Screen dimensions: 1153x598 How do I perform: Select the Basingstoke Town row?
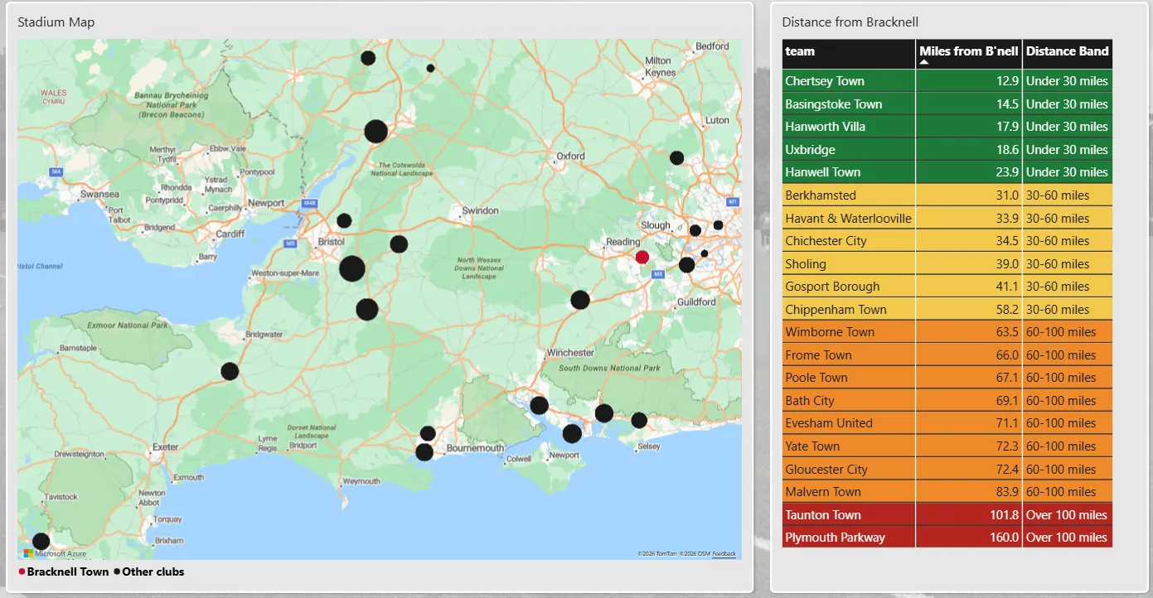947,104
